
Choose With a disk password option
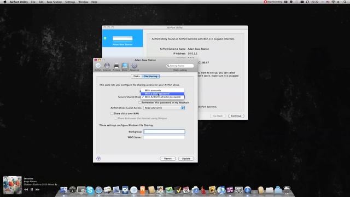pyautogui.click(x=162, y=94)
